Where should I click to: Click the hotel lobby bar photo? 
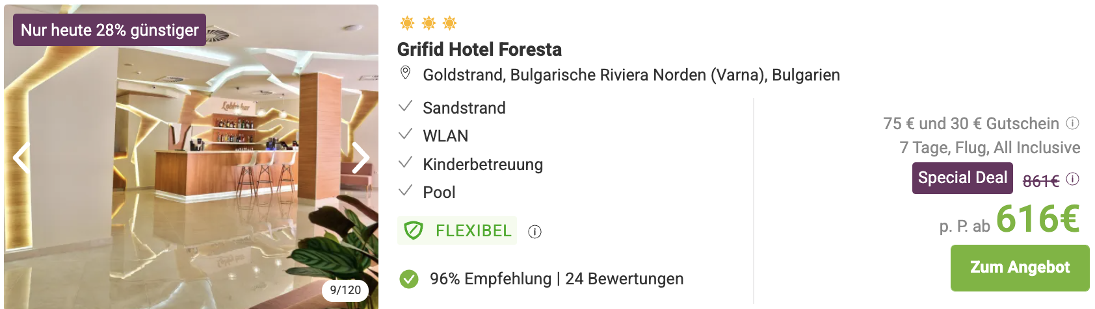pos(191,156)
